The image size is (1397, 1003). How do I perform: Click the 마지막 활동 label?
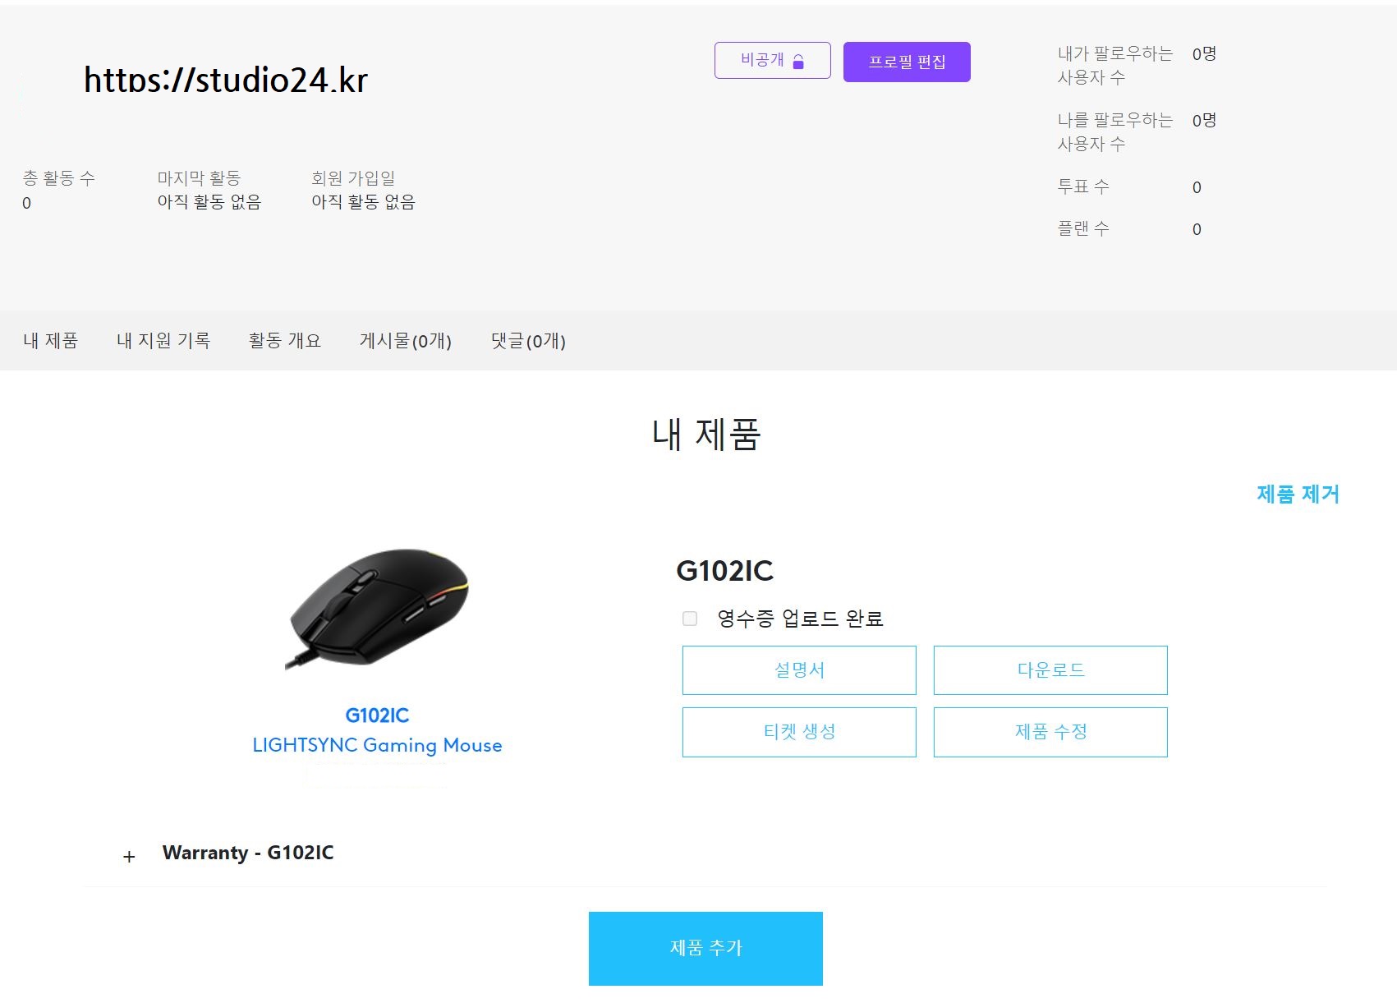point(199,178)
